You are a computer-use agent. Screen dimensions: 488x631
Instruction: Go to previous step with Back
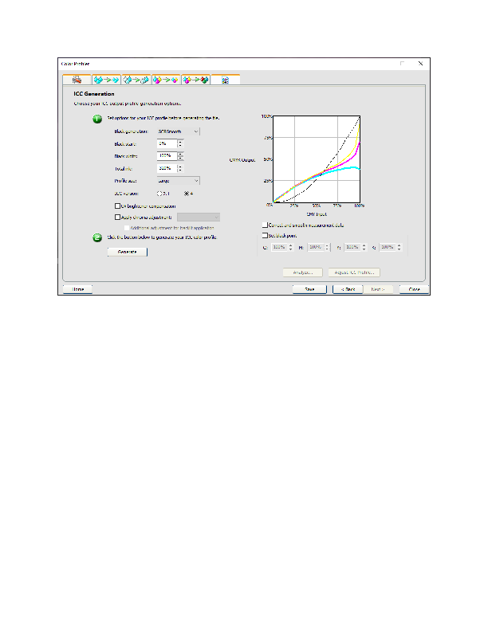click(x=348, y=289)
